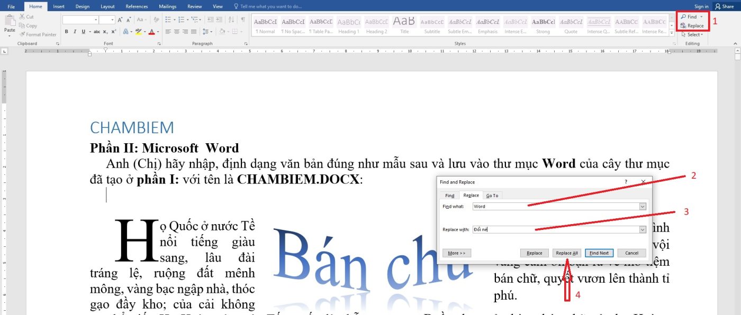Viewport: 741px width, 315px height.
Task: Open the Text Highlight Color tool
Action: pos(138,31)
